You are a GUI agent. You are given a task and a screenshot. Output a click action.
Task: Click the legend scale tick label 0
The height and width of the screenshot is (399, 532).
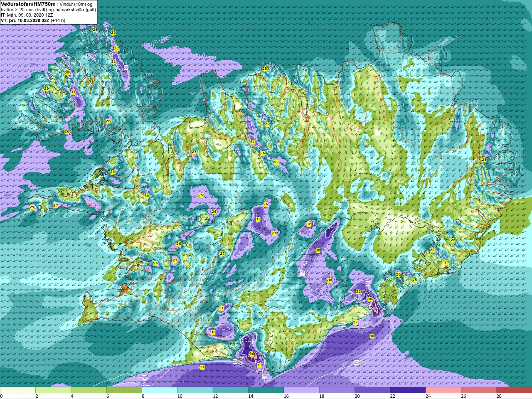2,396
